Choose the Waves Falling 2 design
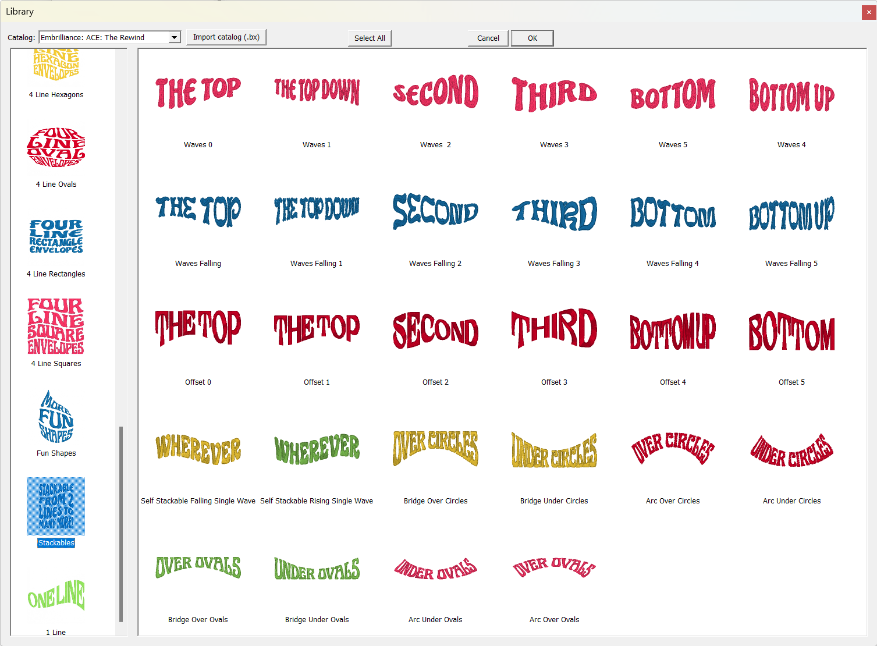877x646 pixels. click(x=435, y=212)
